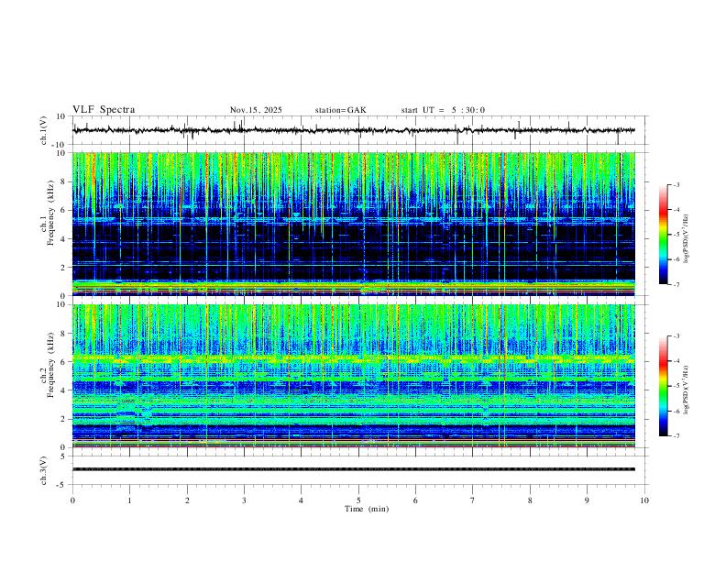Click time axis tick label '1'

129,500
